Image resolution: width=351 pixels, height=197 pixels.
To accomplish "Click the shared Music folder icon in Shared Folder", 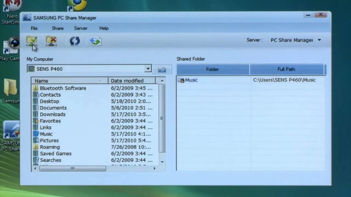I will tap(181, 80).
